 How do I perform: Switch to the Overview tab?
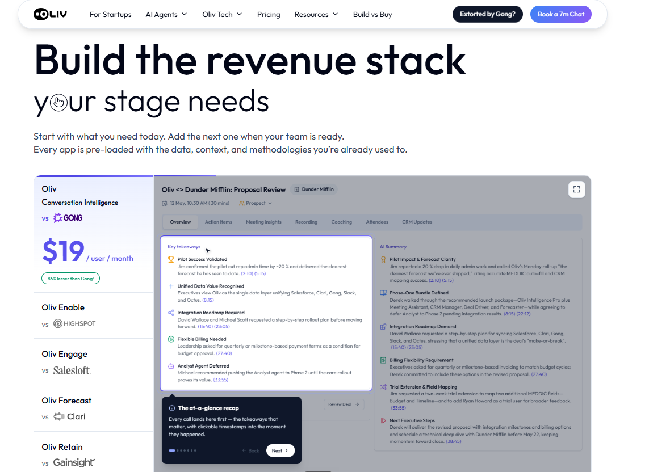[x=181, y=222]
